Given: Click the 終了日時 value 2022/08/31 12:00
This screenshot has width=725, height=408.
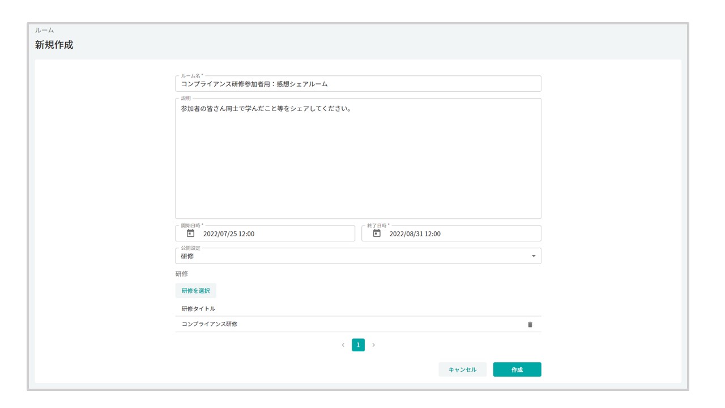Looking at the screenshot, I should click(415, 233).
